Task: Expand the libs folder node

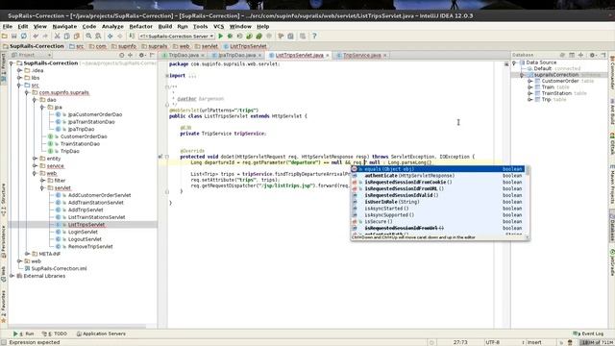Action: (19, 78)
